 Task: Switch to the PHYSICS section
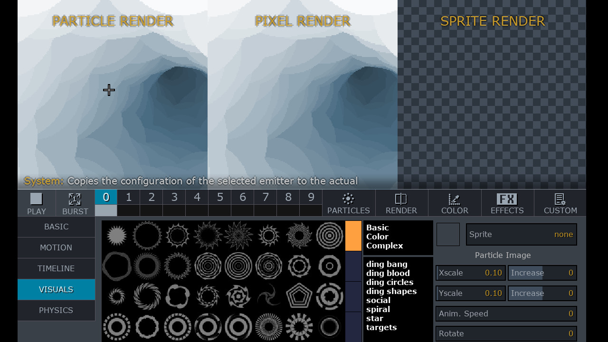[x=56, y=310]
